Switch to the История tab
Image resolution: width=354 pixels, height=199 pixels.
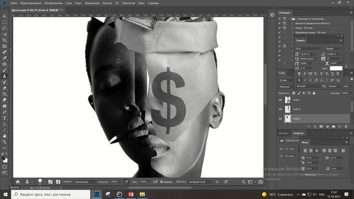(x=284, y=133)
